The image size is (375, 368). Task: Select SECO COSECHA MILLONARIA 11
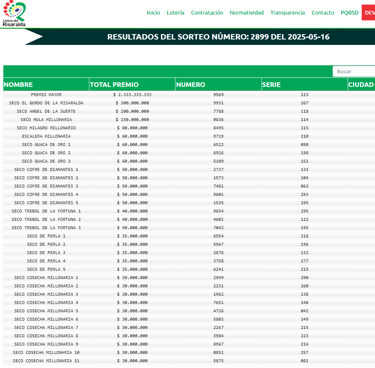pos(46,361)
